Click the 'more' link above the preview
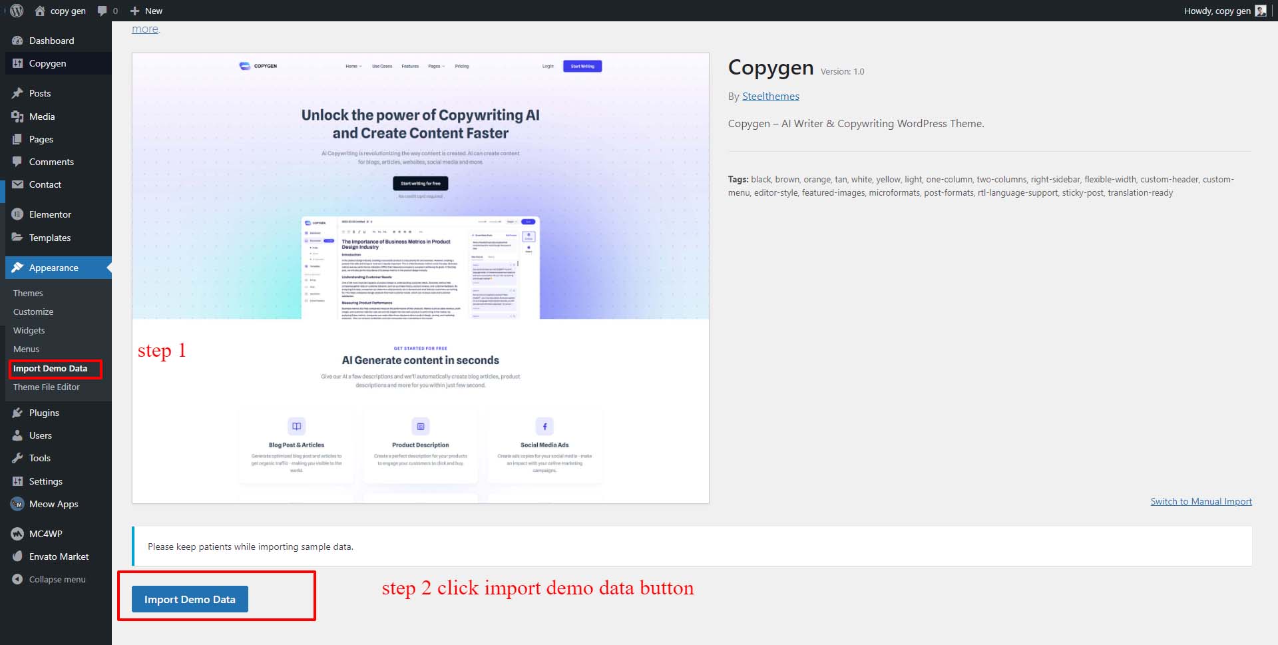The image size is (1278, 645). (x=145, y=29)
